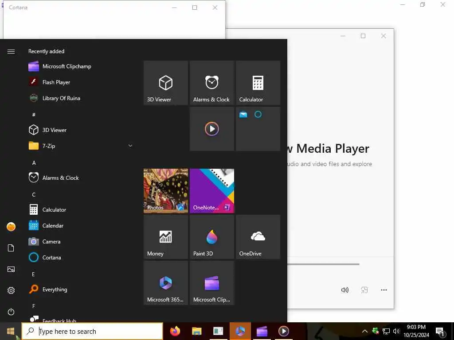Open the OneDrive tile
The image size is (454, 340).
(x=258, y=237)
